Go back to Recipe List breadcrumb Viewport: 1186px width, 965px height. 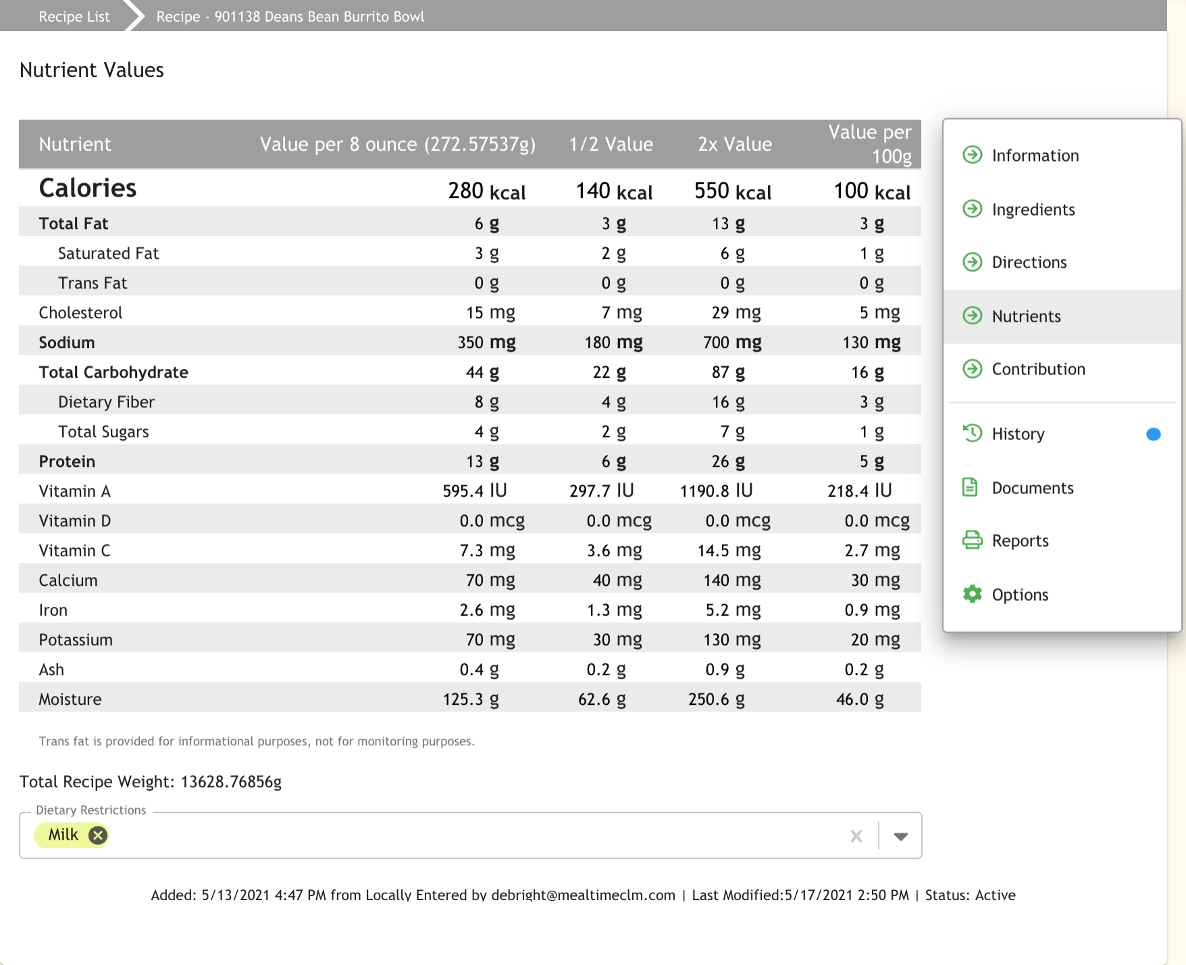tap(74, 16)
